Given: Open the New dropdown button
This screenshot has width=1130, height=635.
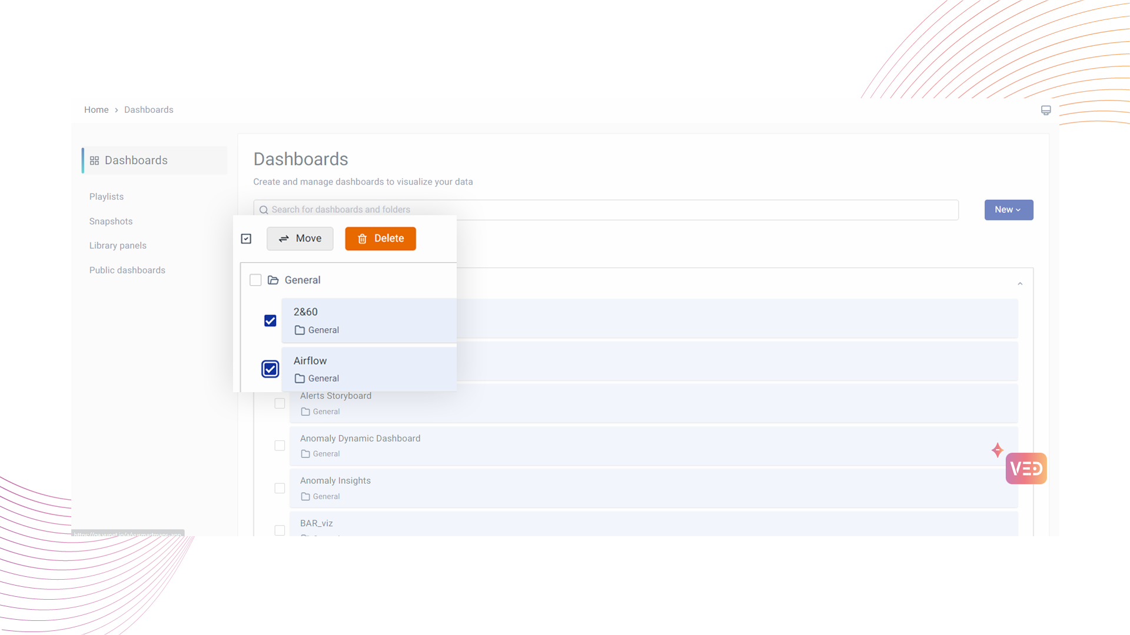Looking at the screenshot, I should (1008, 210).
